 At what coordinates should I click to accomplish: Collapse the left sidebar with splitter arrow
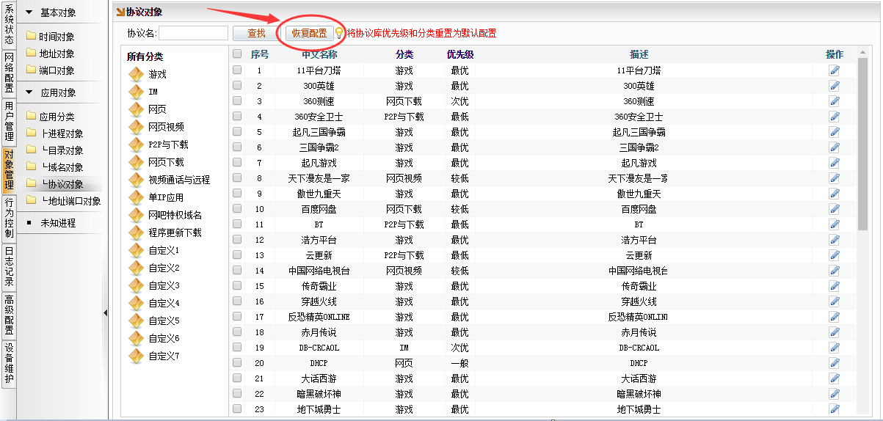105,312
